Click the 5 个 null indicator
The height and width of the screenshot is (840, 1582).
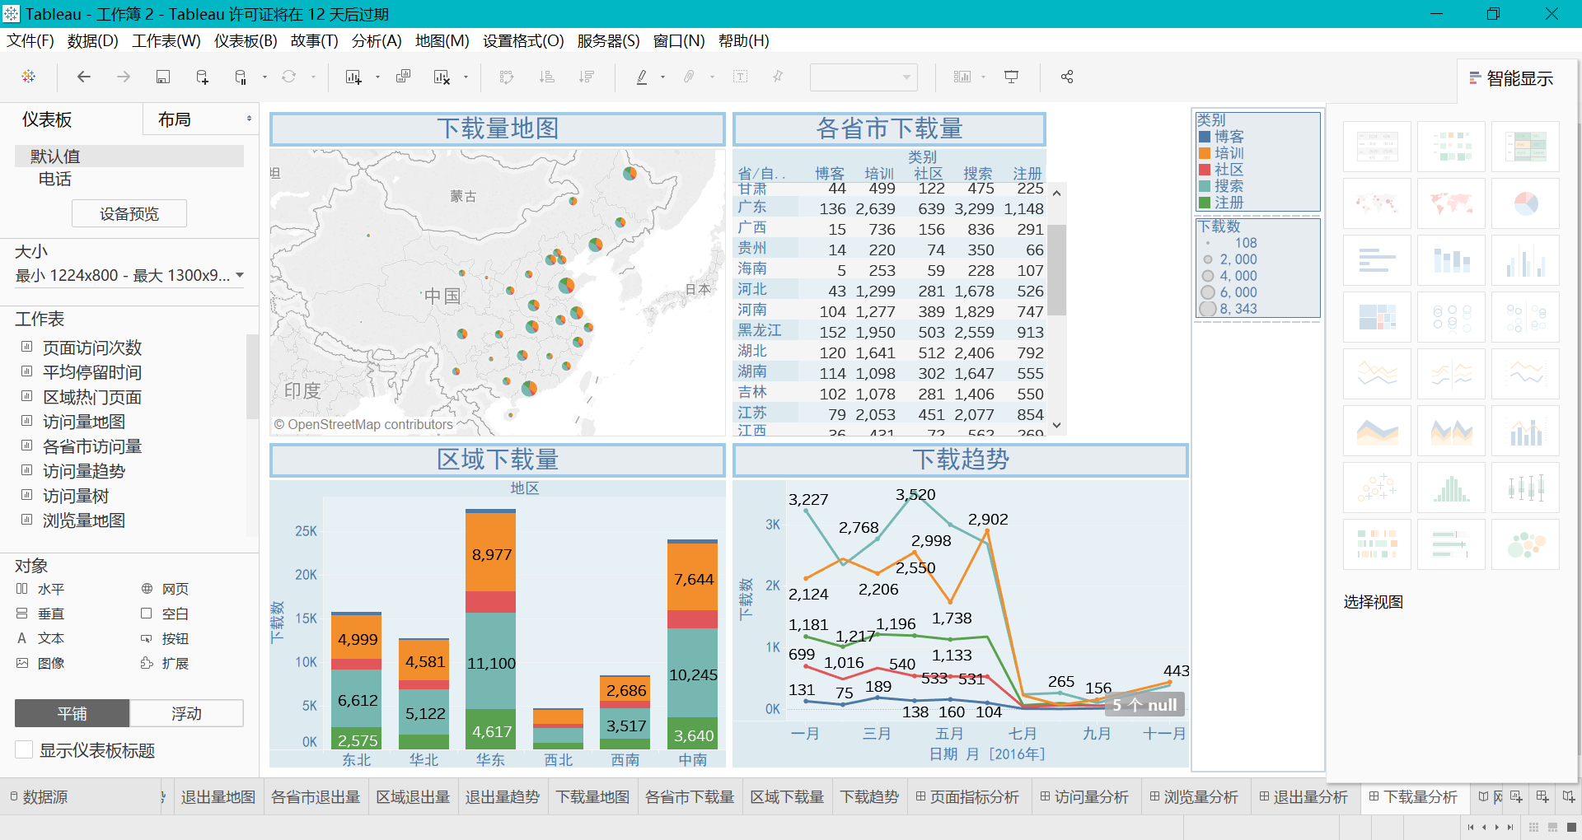click(x=1144, y=705)
